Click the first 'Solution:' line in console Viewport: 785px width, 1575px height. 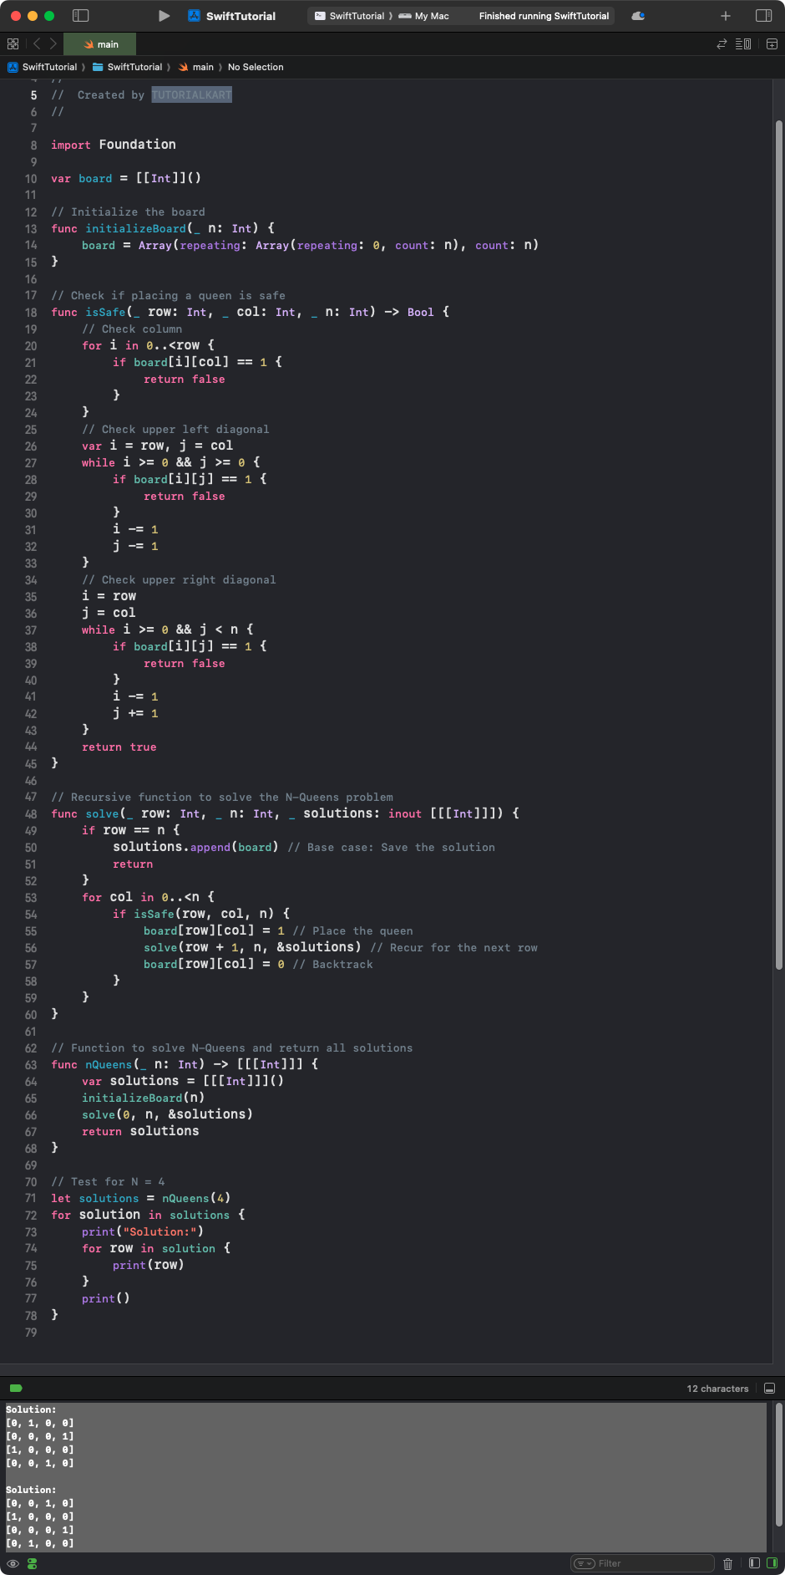pos(31,1409)
